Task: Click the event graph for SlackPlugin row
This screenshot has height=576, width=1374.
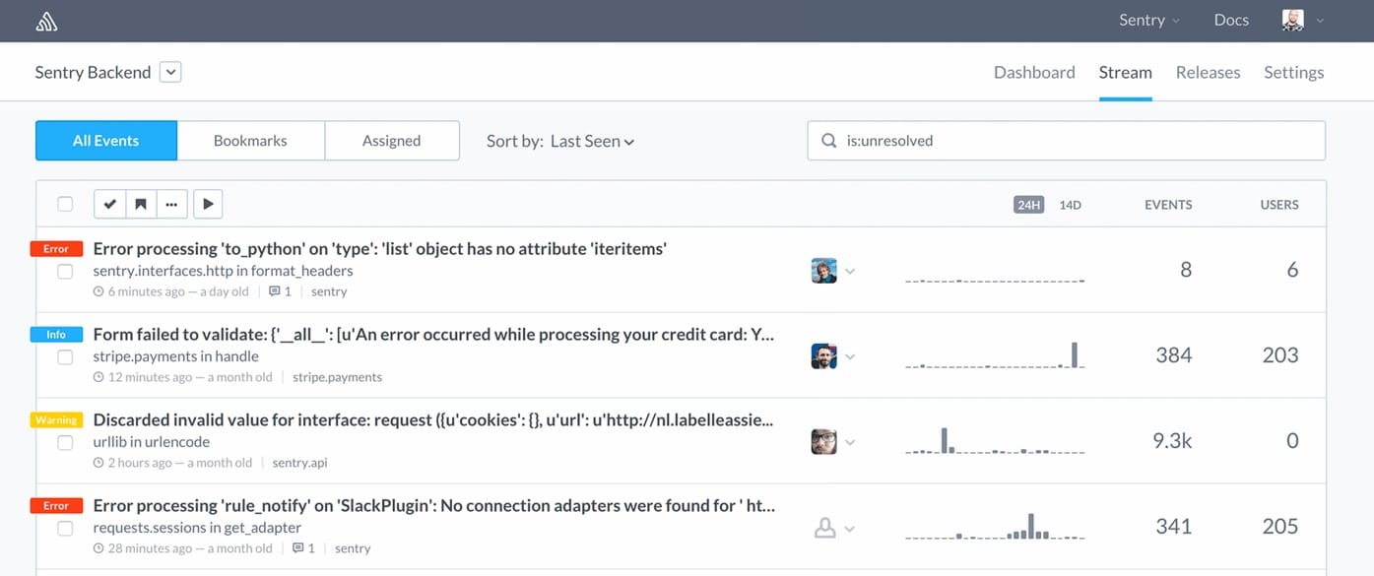Action: (995, 527)
